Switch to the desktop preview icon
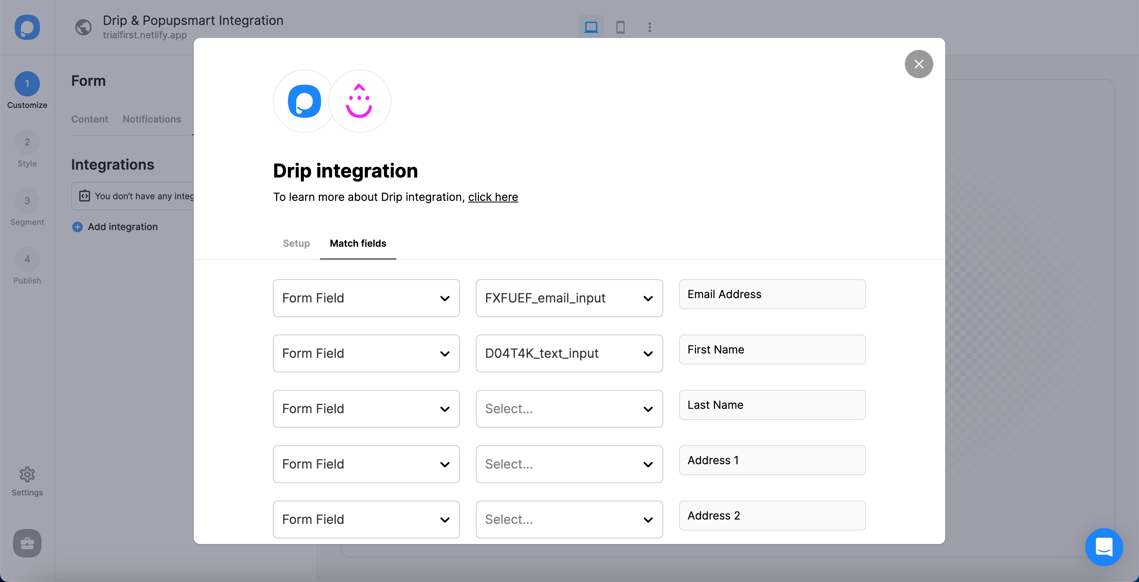The height and width of the screenshot is (582, 1139). pyautogui.click(x=591, y=27)
